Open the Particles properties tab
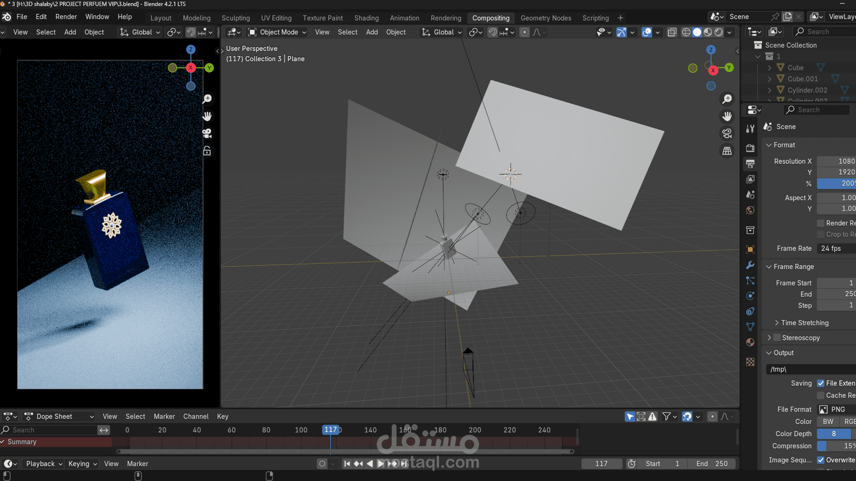The height and width of the screenshot is (481, 856). coord(750,281)
